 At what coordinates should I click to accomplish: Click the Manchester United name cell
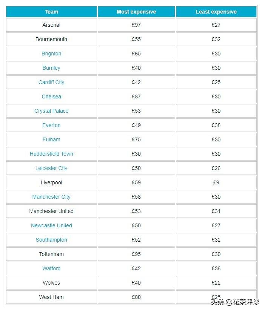coord(51,211)
